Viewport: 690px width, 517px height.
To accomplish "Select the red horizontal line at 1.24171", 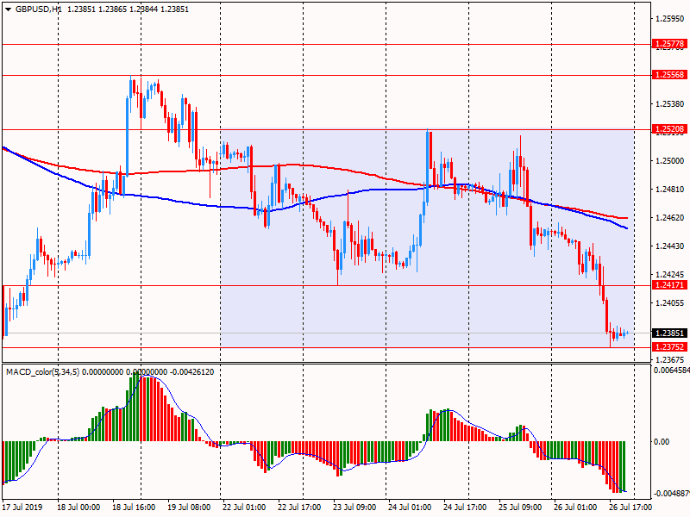I will [x=326, y=285].
